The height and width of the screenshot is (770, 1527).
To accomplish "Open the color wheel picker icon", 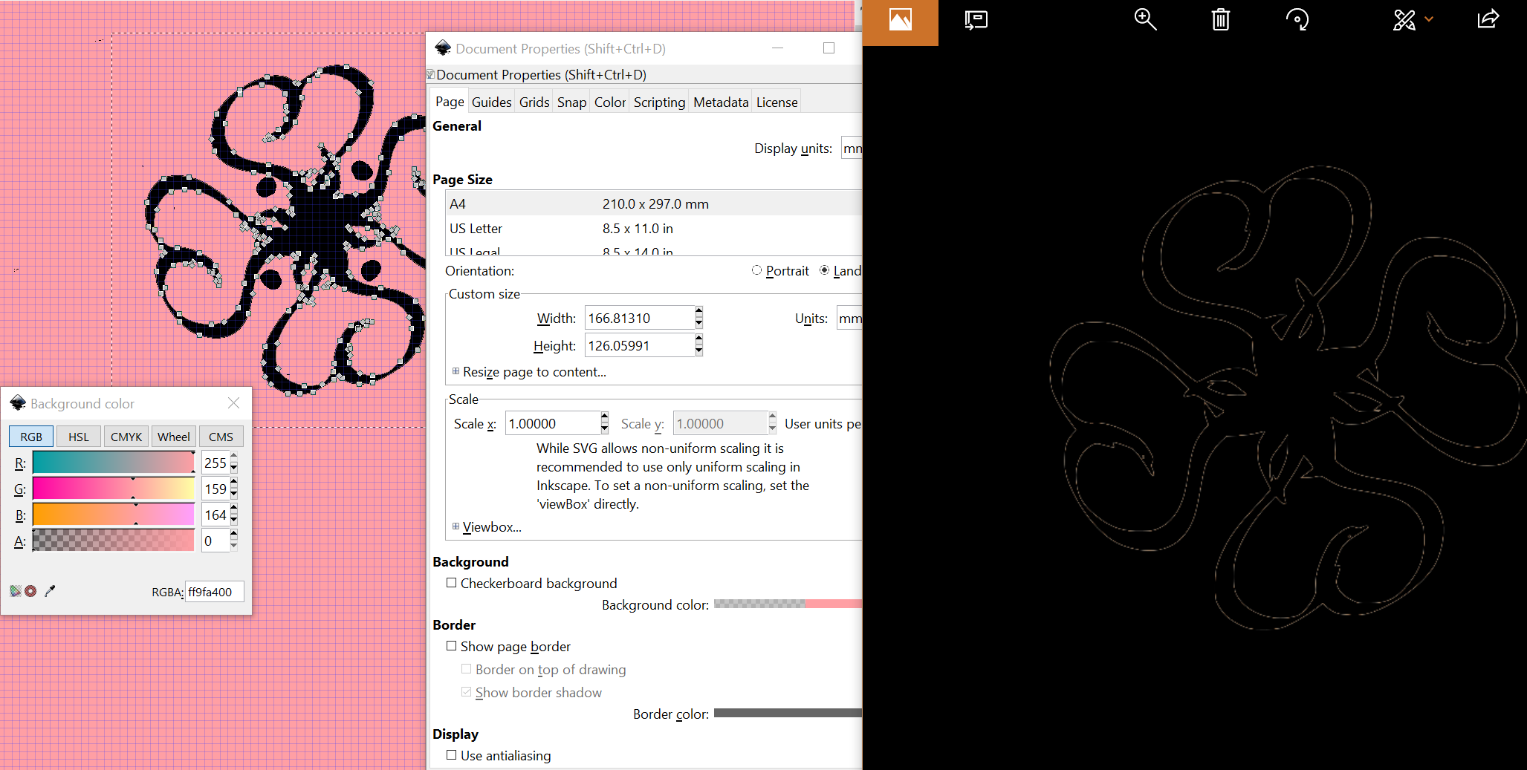I will point(16,590).
